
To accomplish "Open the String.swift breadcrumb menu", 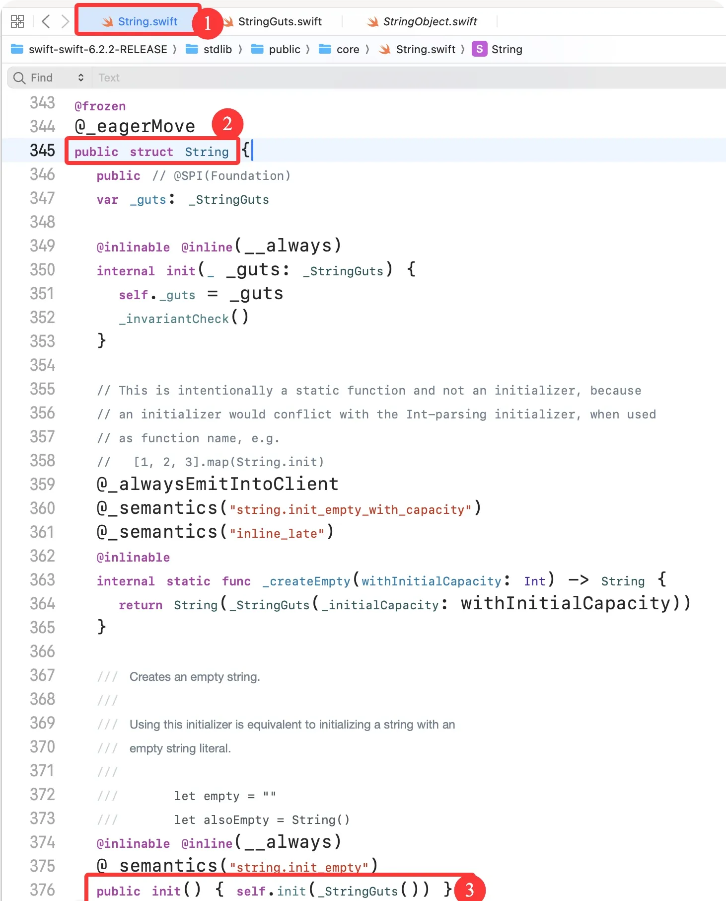I will (426, 49).
